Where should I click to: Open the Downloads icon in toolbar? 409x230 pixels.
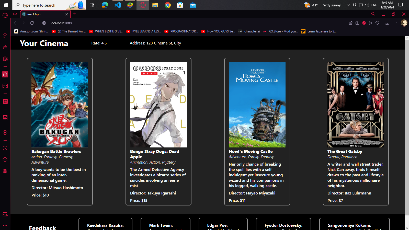tap(387, 23)
